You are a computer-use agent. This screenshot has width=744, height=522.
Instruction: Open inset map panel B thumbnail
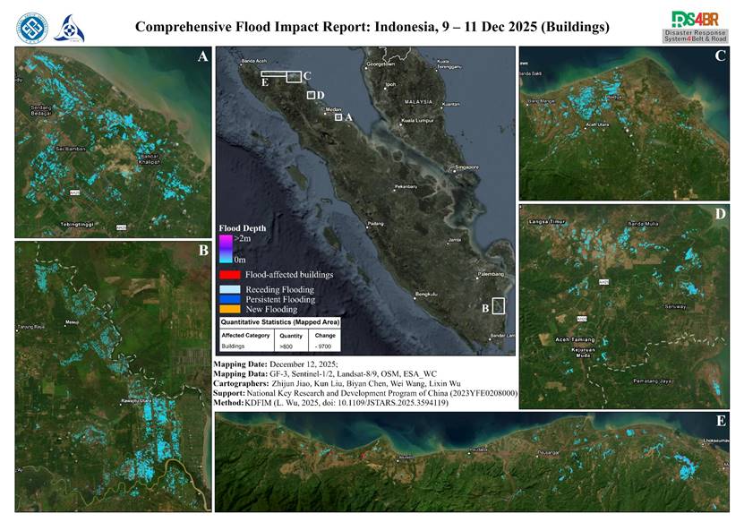click(x=113, y=376)
